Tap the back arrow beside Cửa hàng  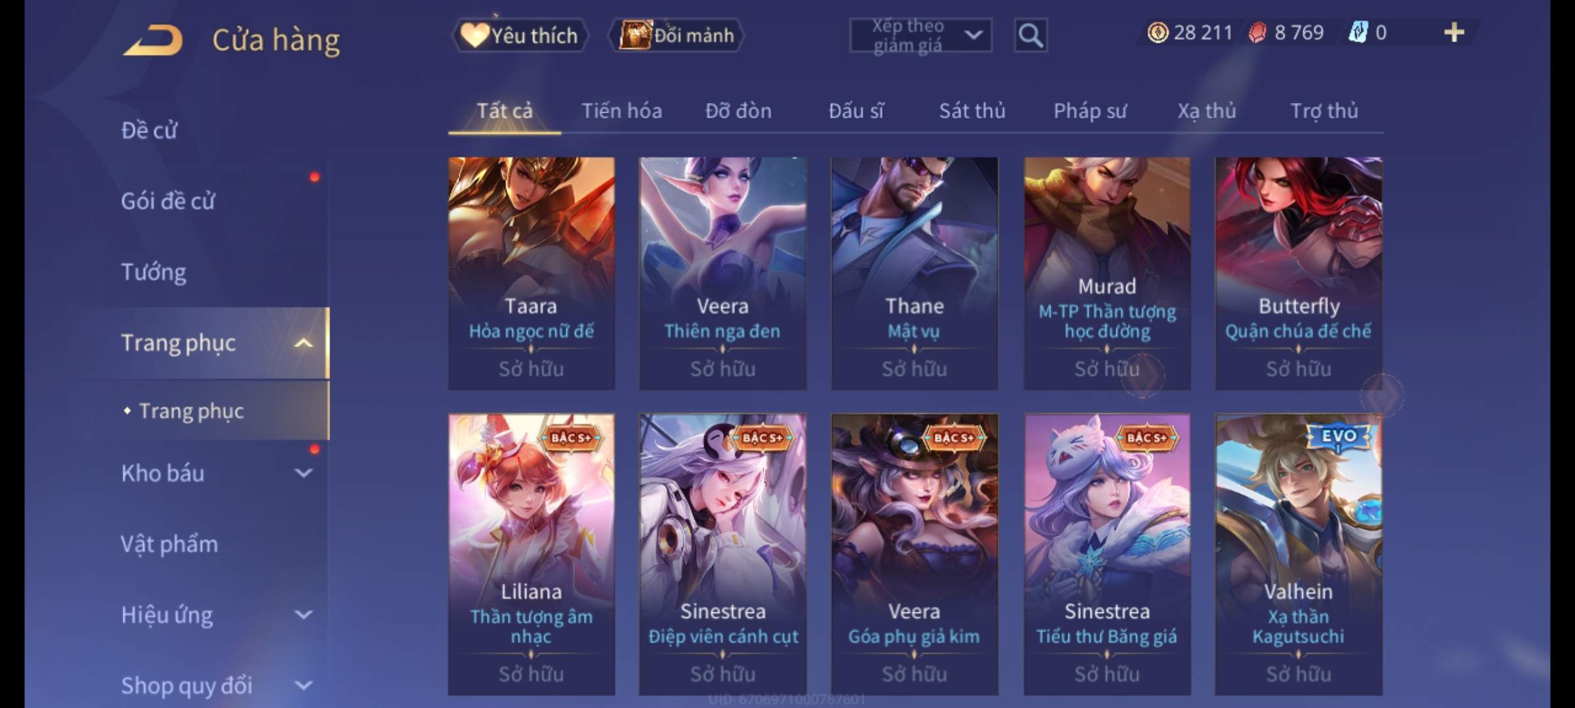click(152, 40)
